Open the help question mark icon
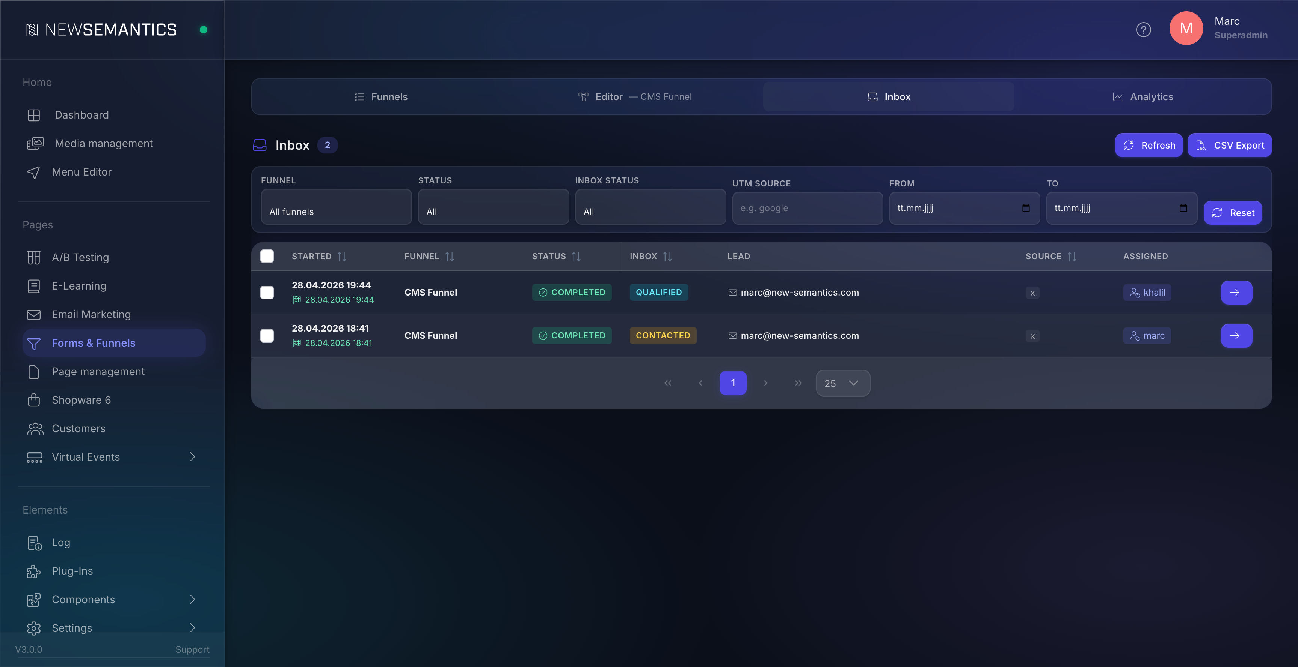The width and height of the screenshot is (1298, 667). pos(1143,30)
